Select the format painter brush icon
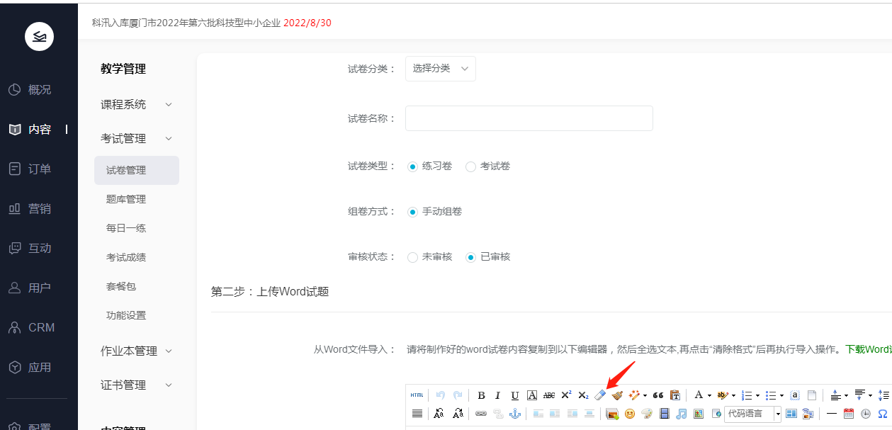Viewport: 892px width, 430px height. pos(617,395)
